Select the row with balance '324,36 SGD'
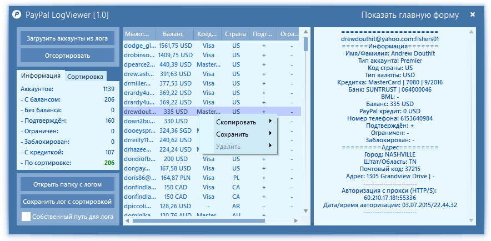 tap(212, 130)
